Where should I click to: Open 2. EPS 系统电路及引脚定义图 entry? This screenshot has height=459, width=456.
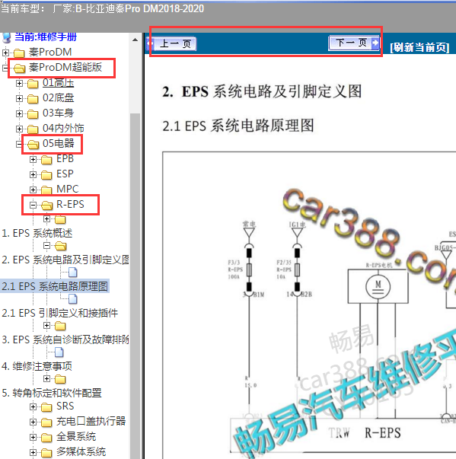coord(65,260)
